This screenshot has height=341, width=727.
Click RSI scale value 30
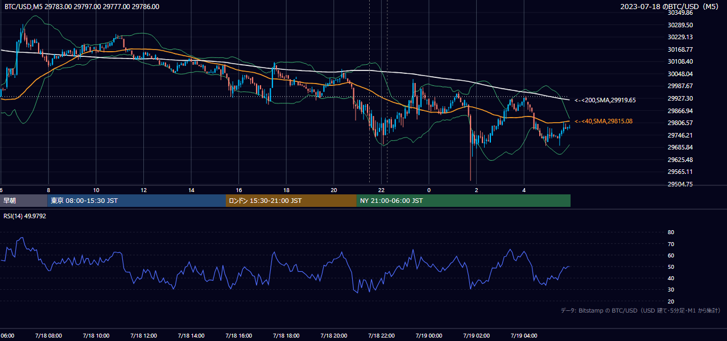pos(671,290)
